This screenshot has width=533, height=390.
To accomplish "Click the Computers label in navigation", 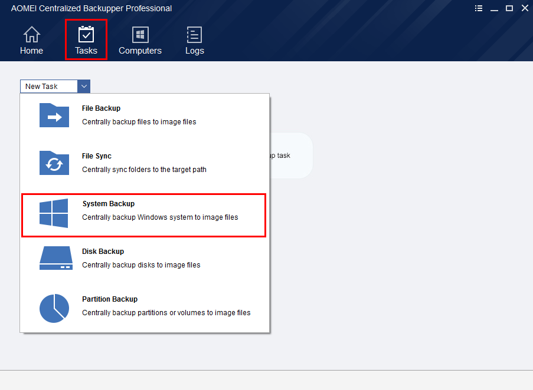I will 140,51.
